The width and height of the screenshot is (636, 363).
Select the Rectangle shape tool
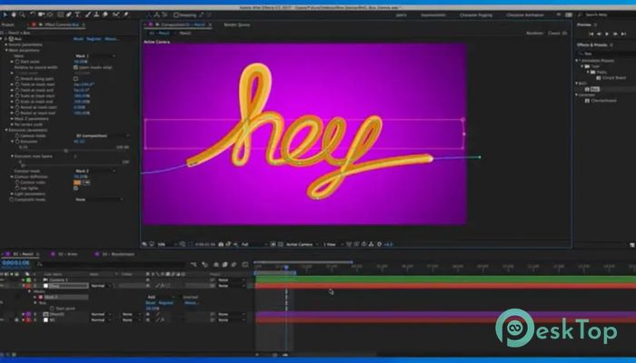61,15
